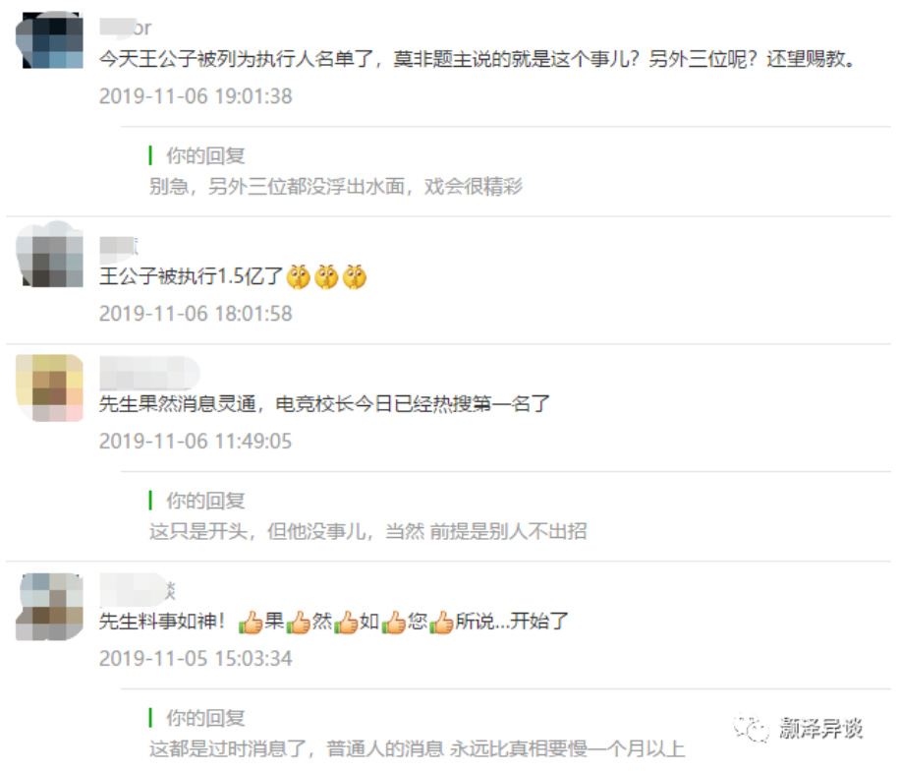
Task: Click the comment 今天王公子被列为执行人名单了
Action: (x=478, y=59)
